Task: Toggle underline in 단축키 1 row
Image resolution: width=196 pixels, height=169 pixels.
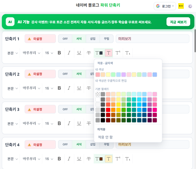Action: coord(79,53)
